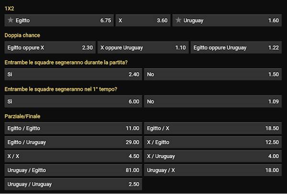Click the star icon beside Uruguay

pos(179,21)
